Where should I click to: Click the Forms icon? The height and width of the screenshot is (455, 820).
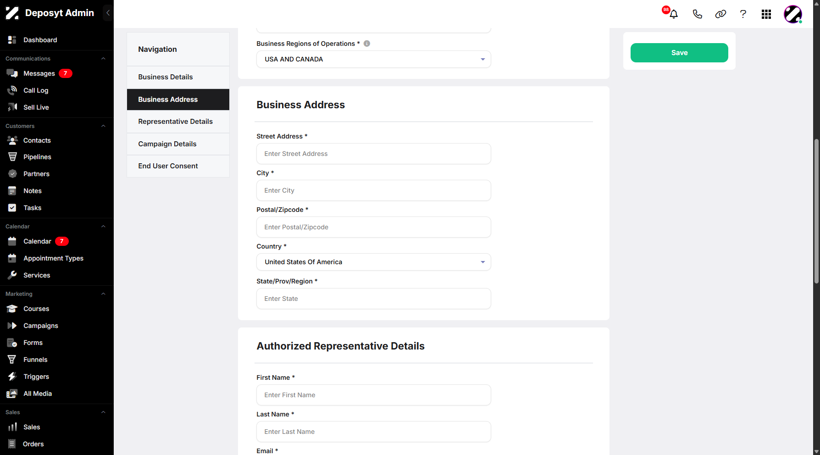12,343
